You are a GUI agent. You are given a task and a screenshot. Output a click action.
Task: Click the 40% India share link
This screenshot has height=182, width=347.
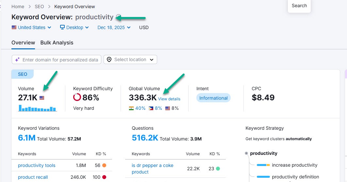pyautogui.click(x=140, y=108)
